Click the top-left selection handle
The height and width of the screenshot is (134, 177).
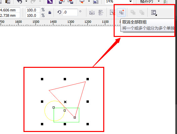point(42,79)
